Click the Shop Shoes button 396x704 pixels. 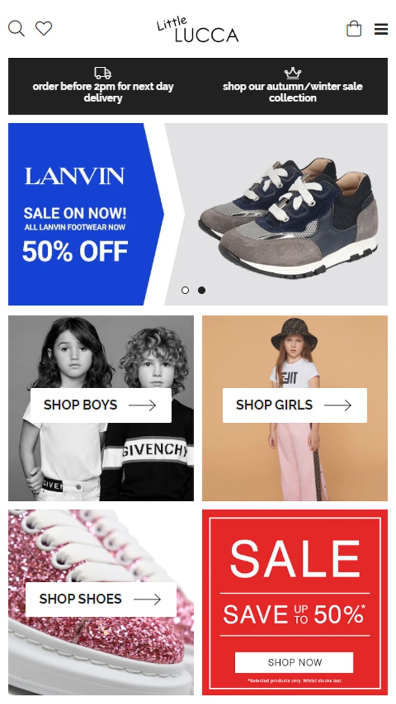[101, 599]
